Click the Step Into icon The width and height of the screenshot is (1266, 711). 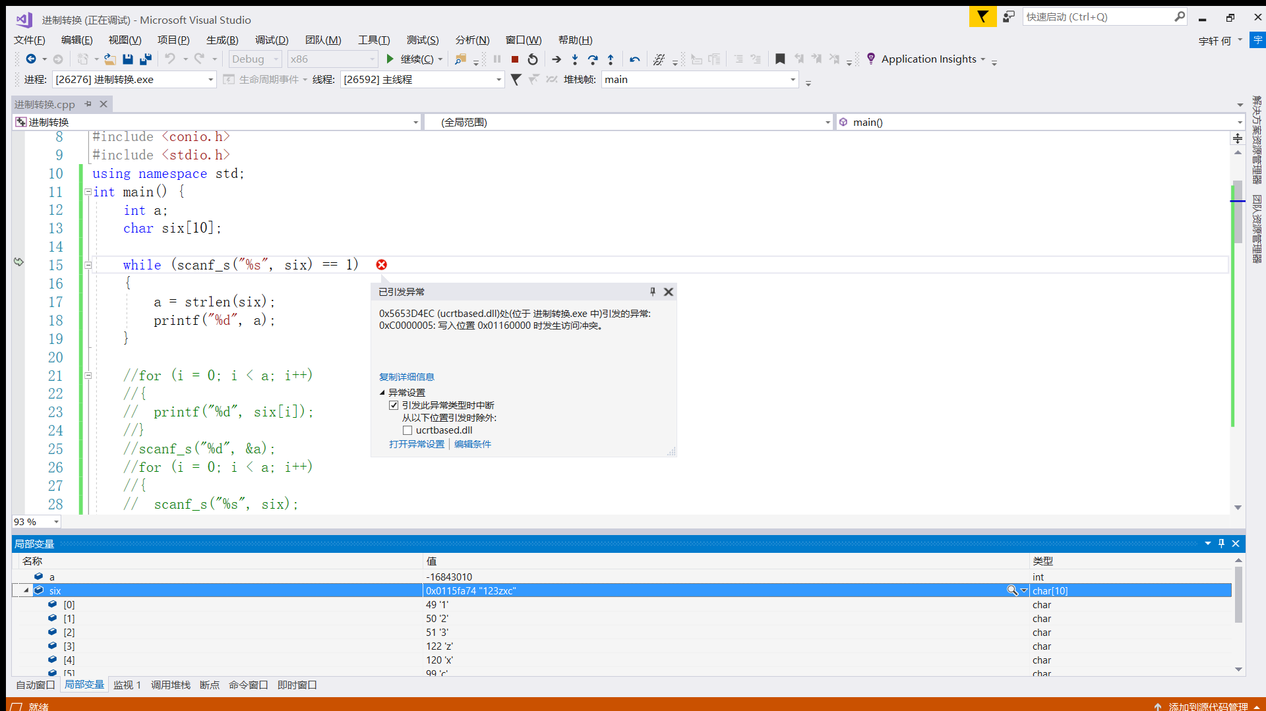(x=575, y=59)
